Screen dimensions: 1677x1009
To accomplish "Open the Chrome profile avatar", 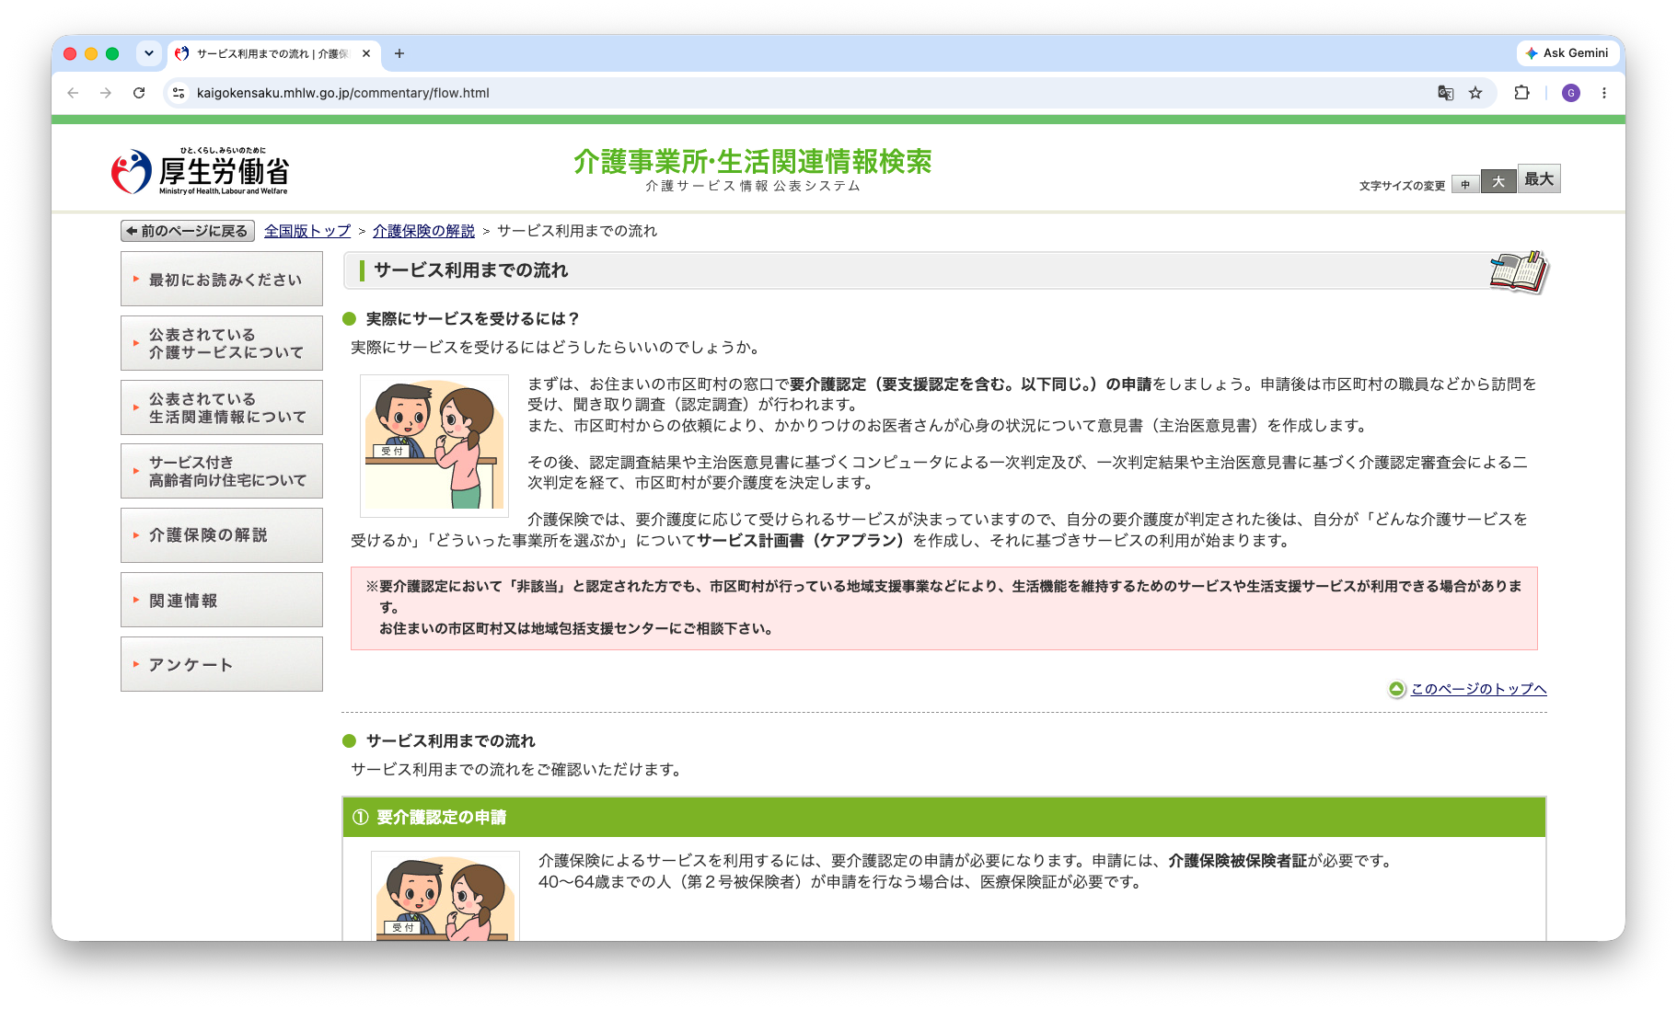I will point(1571,93).
